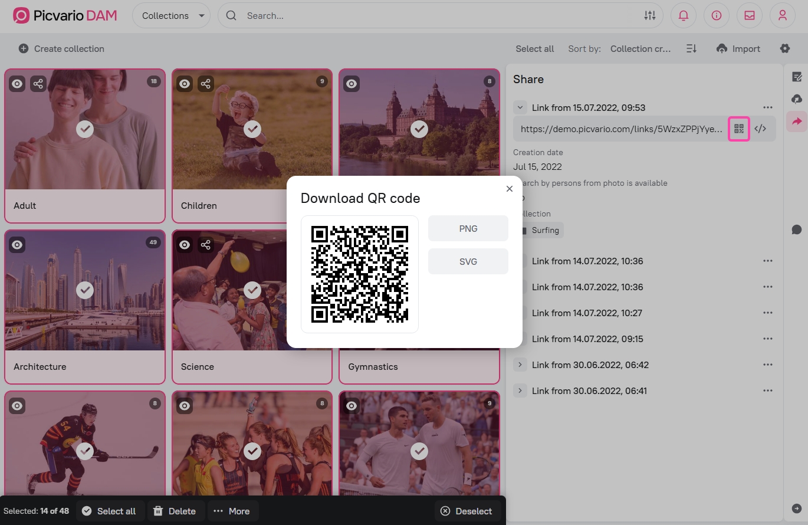Open the notifications bell icon
The height and width of the screenshot is (525, 808).
[684, 16]
